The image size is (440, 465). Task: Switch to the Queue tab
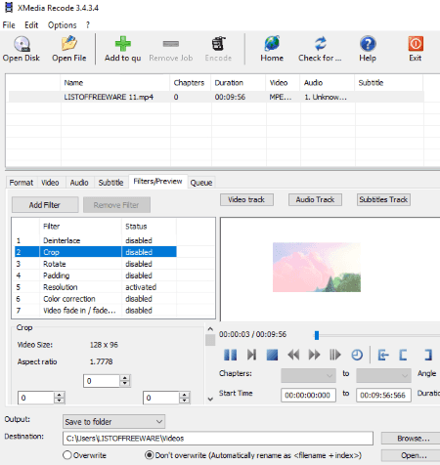click(x=201, y=183)
